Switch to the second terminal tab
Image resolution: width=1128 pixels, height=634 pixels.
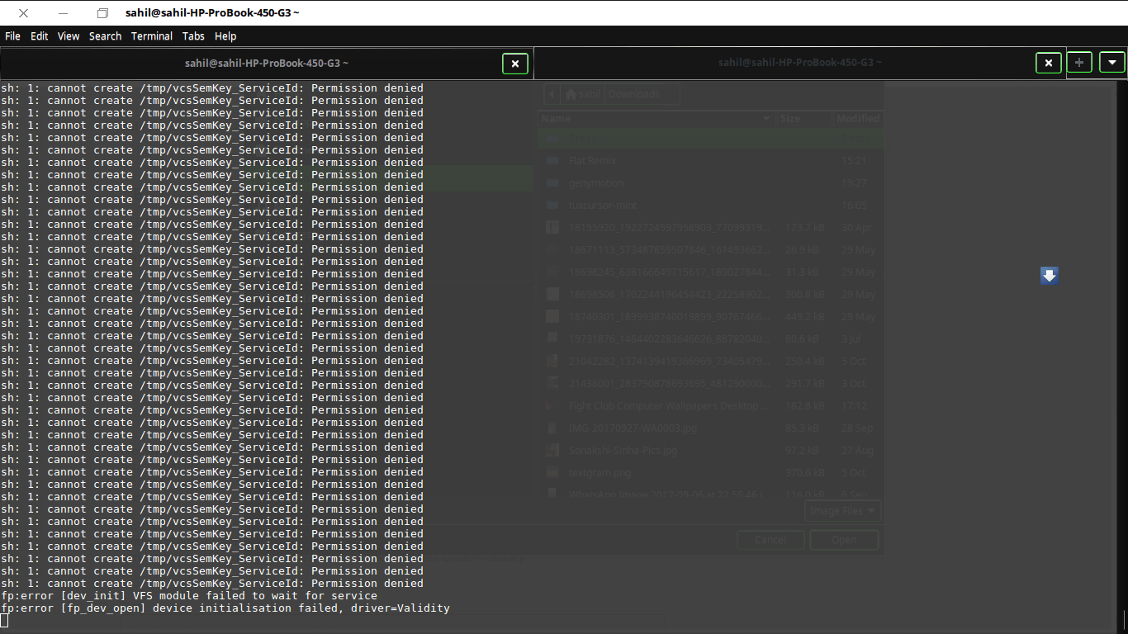pos(799,63)
